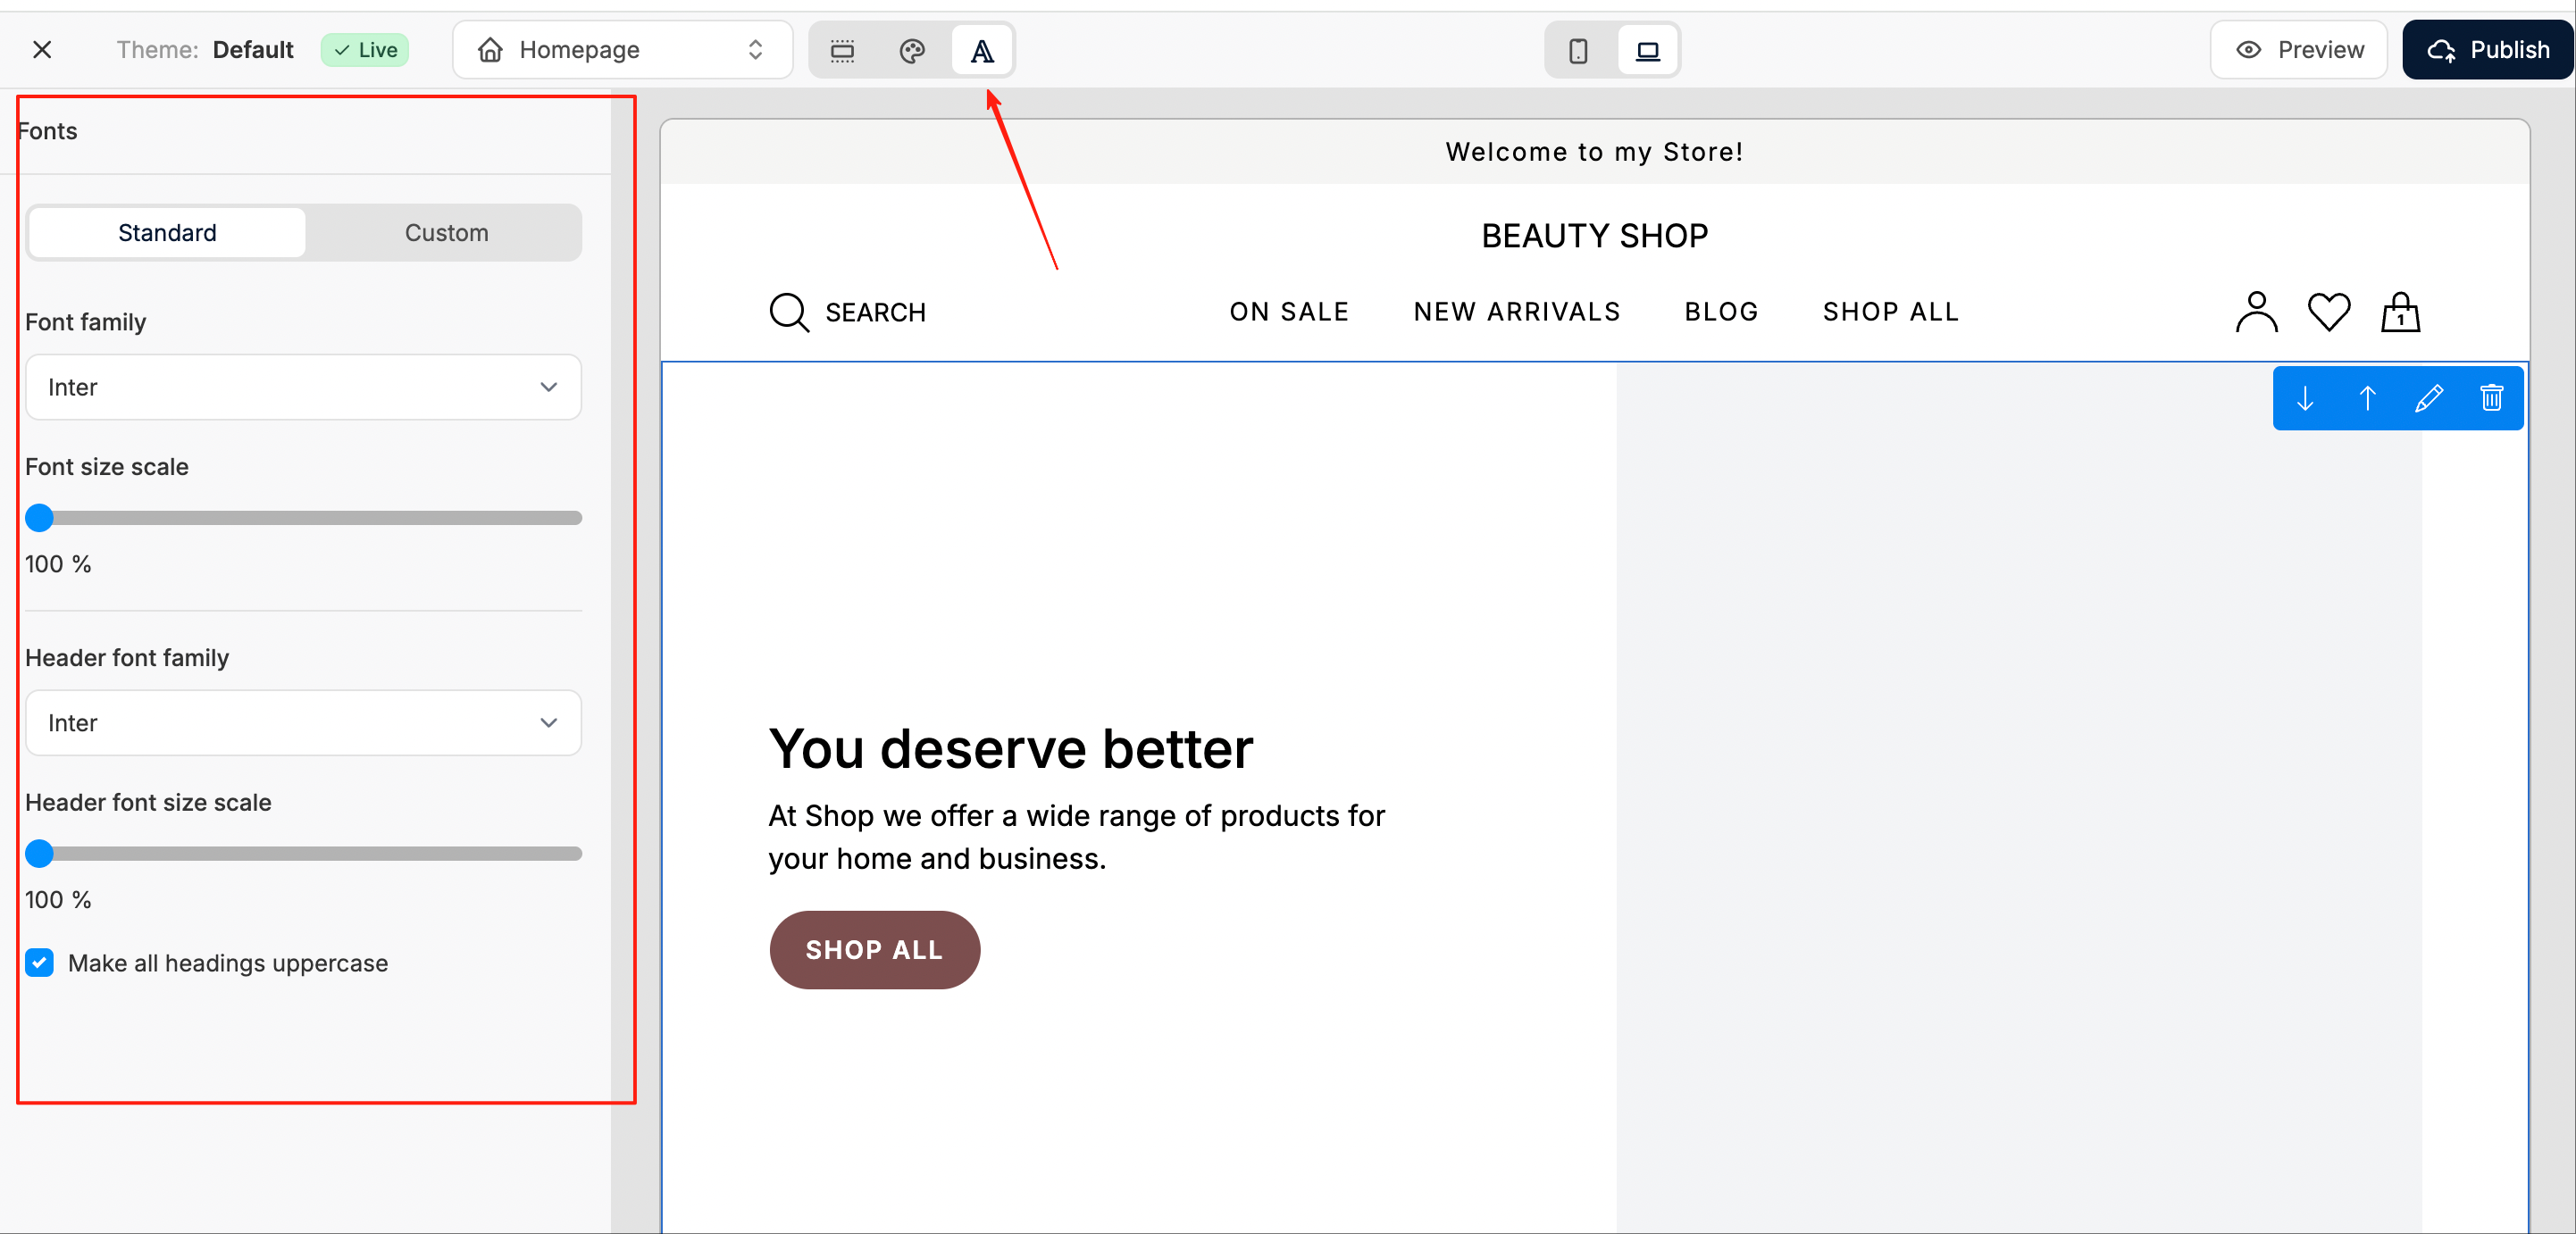Switch to desktop laptop preview

pos(1647,50)
